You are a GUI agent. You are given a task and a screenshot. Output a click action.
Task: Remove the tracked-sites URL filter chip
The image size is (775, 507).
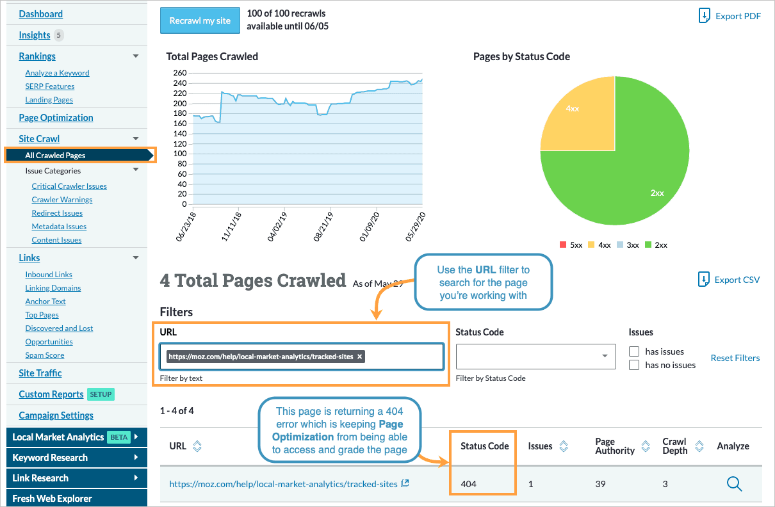pyautogui.click(x=359, y=357)
